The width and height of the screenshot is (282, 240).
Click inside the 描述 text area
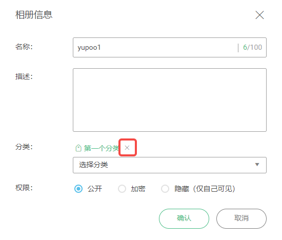[x=170, y=100]
